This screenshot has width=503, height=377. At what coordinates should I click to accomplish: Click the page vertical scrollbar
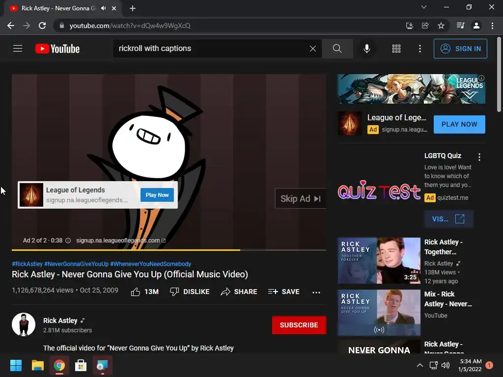(499, 75)
